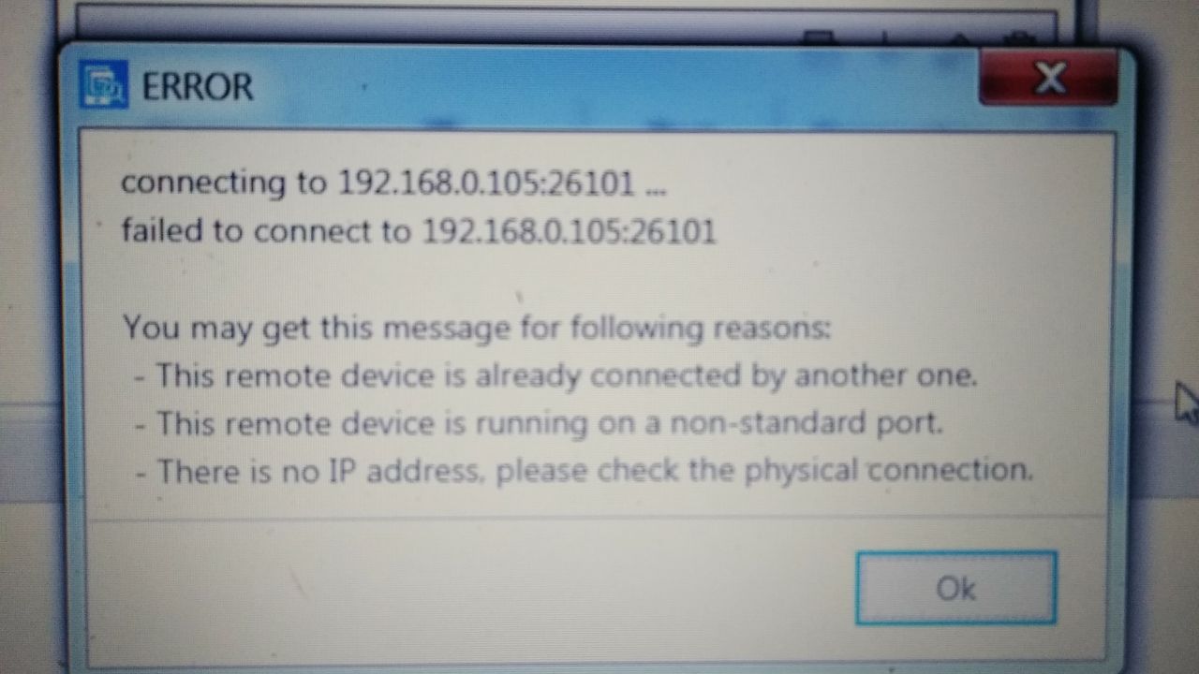The width and height of the screenshot is (1199, 674).
Task: Click the "You may get this message" text
Action: click(477, 329)
